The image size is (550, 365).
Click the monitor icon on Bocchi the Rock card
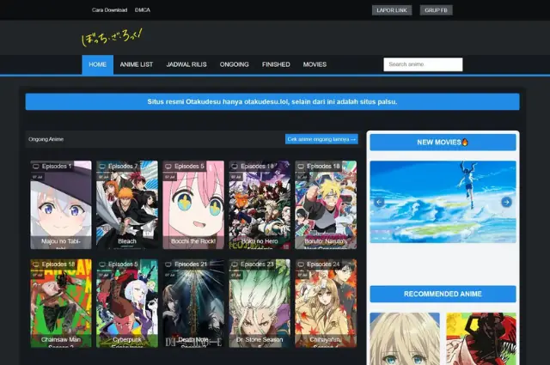(x=168, y=167)
